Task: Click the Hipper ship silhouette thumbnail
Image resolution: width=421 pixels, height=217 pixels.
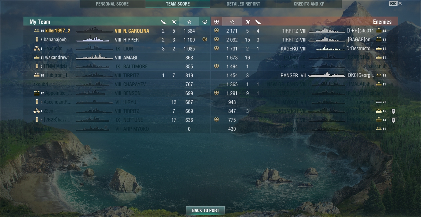Action: coord(93,39)
